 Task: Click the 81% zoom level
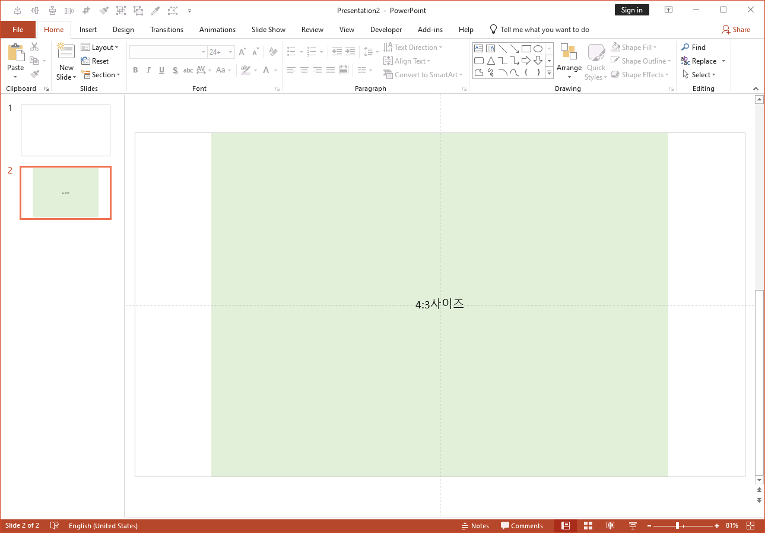(732, 526)
